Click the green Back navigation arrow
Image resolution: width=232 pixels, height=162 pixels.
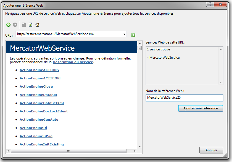pyautogui.click(x=8, y=25)
